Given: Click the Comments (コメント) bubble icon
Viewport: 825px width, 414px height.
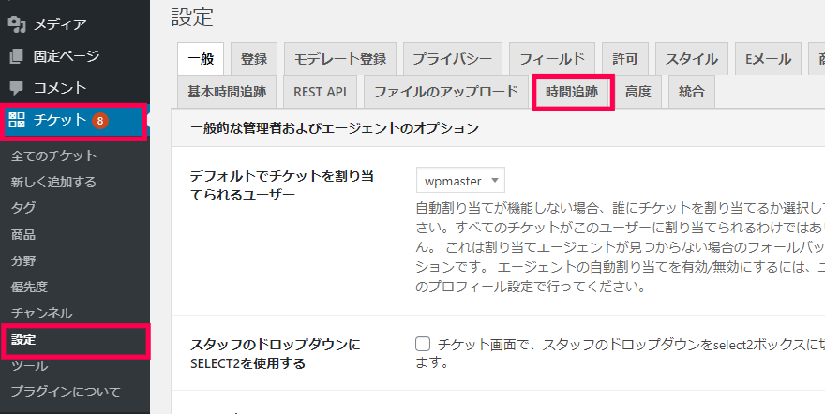Looking at the screenshot, I should (17, 88).
